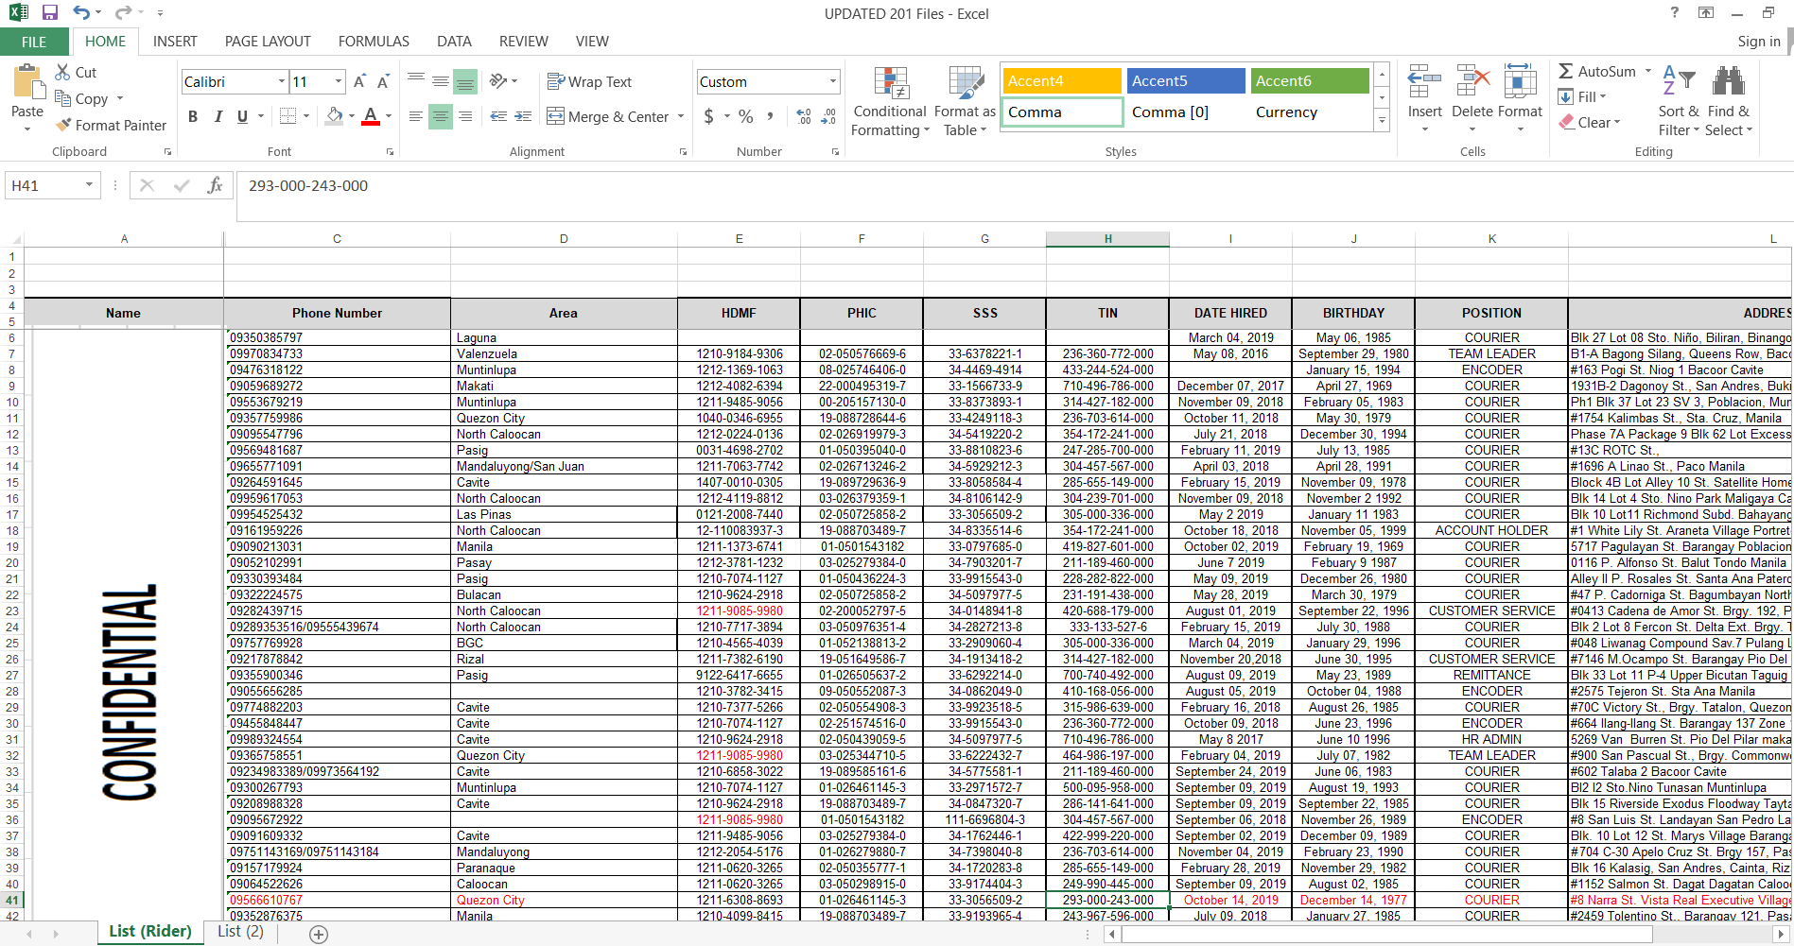Click the Cut scissors icon
Image resolution: width=1794 pixels, height=946 pixels.
point(63,72)
